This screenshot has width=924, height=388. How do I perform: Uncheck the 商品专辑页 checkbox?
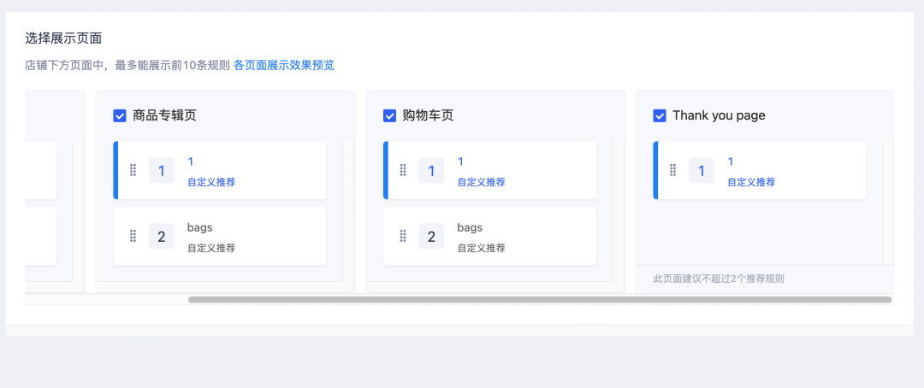(x=120, y=116)
